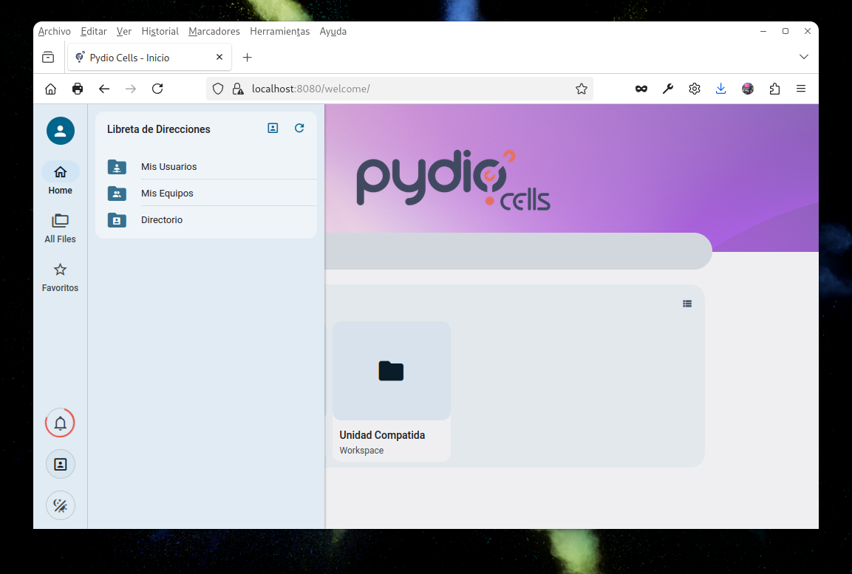Click the private mask icon in toolbar
This screenshot has width=852, height=574.
pyautogui.click(x=641, y=89)
